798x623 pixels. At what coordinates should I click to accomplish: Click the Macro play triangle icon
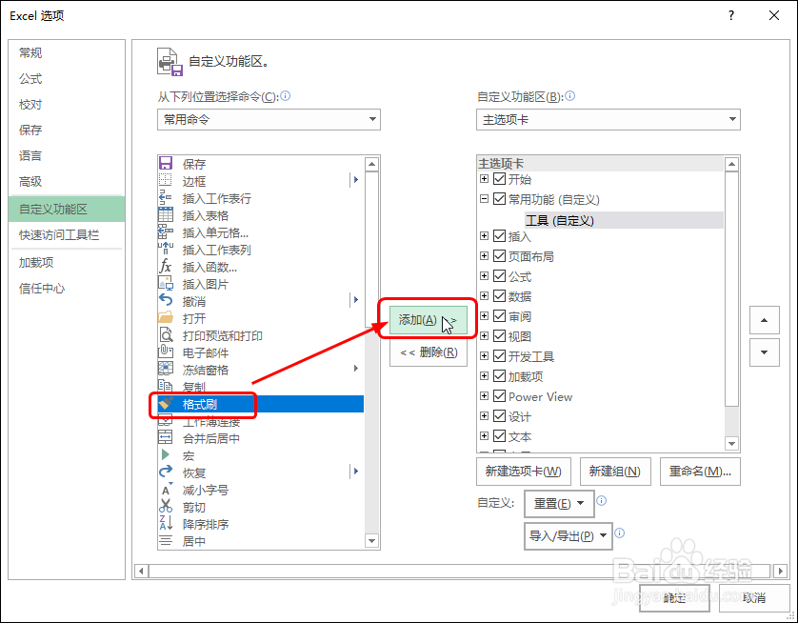166,454
